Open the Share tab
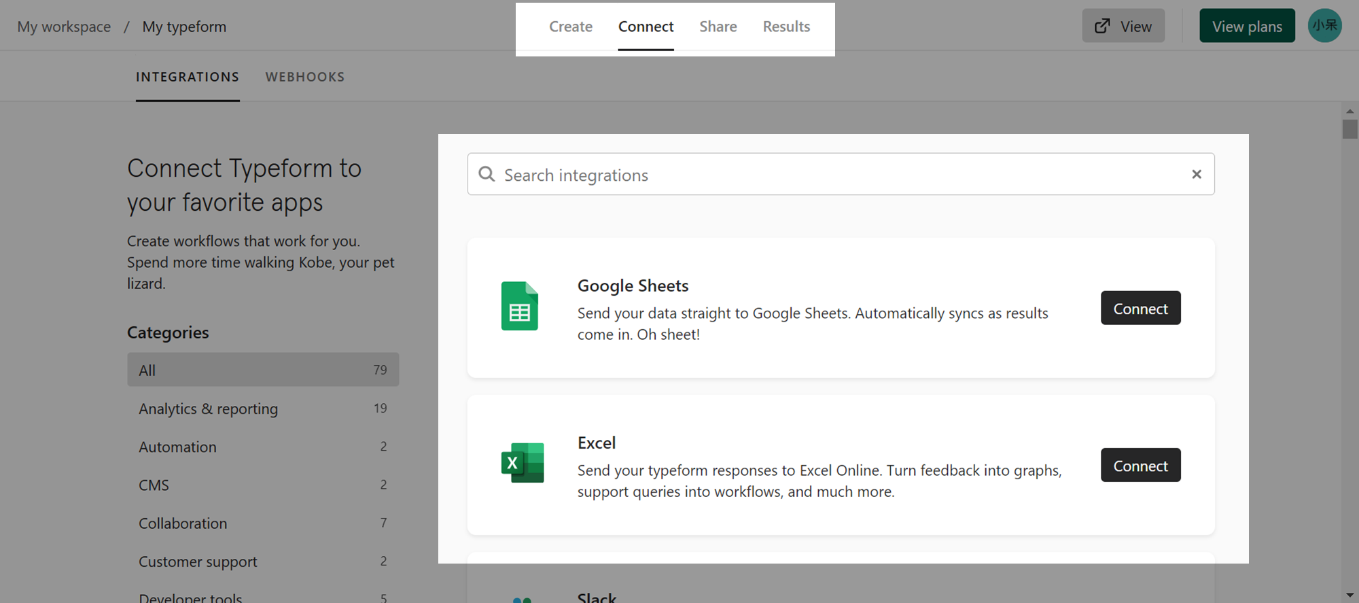Screen dimensions: 1359x603 718,27
